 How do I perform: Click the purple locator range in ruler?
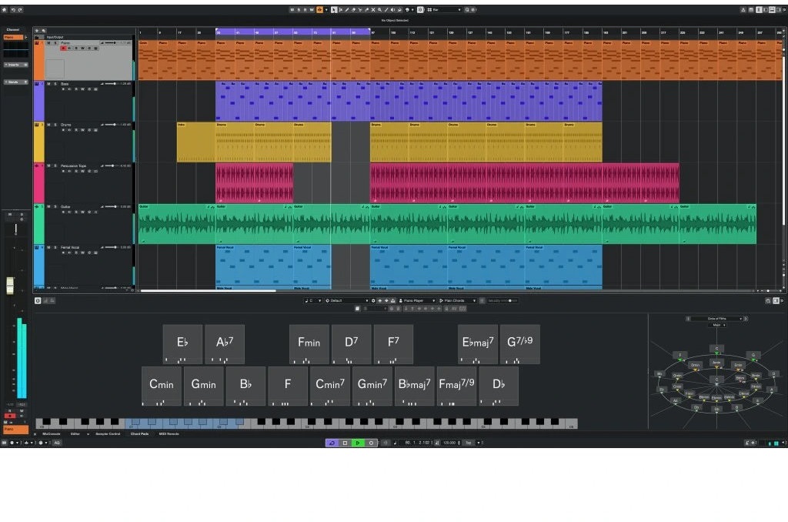293,32
